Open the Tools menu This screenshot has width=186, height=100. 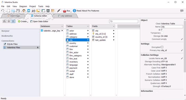point(41,6)
